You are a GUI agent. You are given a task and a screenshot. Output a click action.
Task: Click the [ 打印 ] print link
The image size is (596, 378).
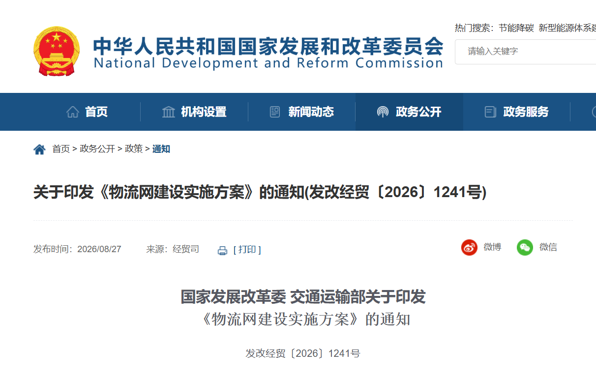point(247,250)
